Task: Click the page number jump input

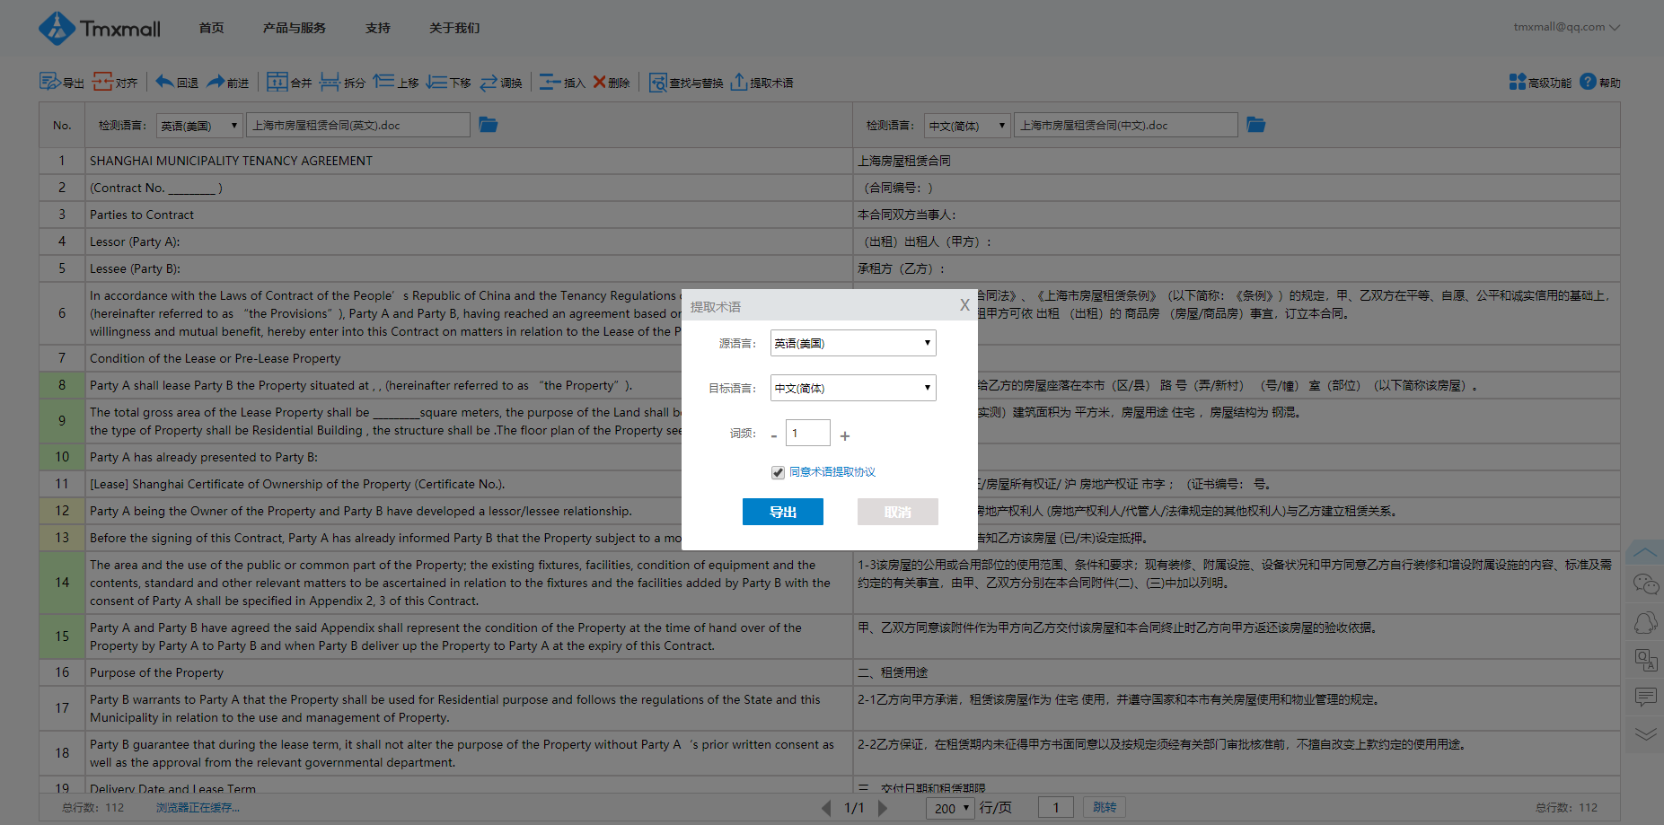Action: point(1056,807)
